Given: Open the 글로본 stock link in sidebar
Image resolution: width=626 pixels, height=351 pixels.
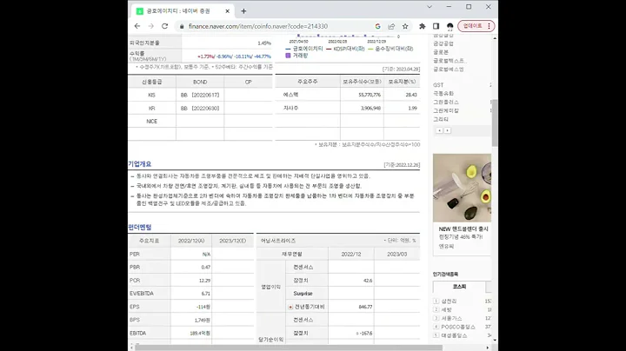Looking at the screenshot, I should click(x=441, y=52).
